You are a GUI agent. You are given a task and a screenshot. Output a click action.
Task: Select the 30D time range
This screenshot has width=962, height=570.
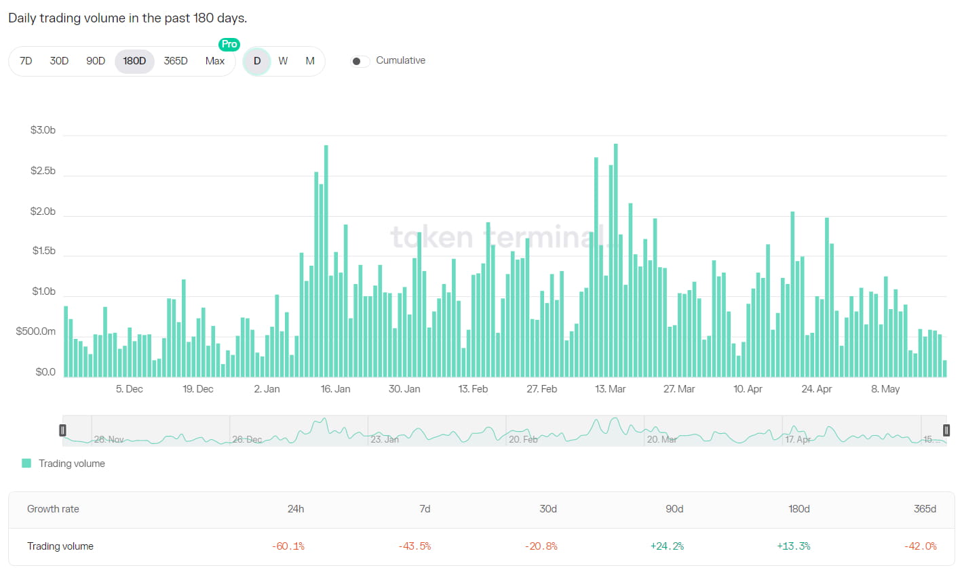[x=59, y=61]
